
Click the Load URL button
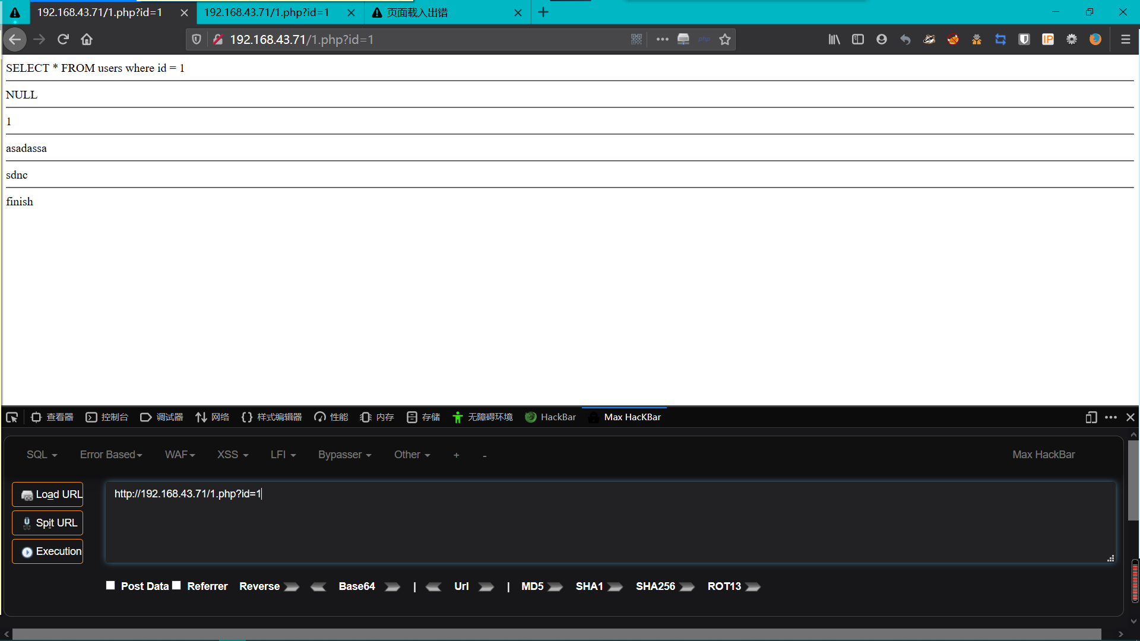point(47,494)
